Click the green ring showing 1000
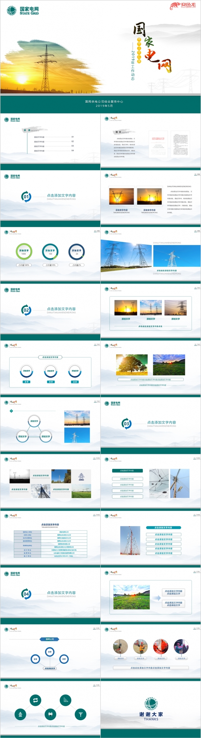The height and width of the screenshot is (738, 201). (24, 251)
